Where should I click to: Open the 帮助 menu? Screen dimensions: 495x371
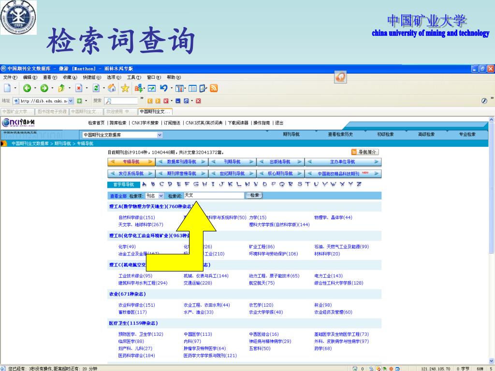pos(174,77)
